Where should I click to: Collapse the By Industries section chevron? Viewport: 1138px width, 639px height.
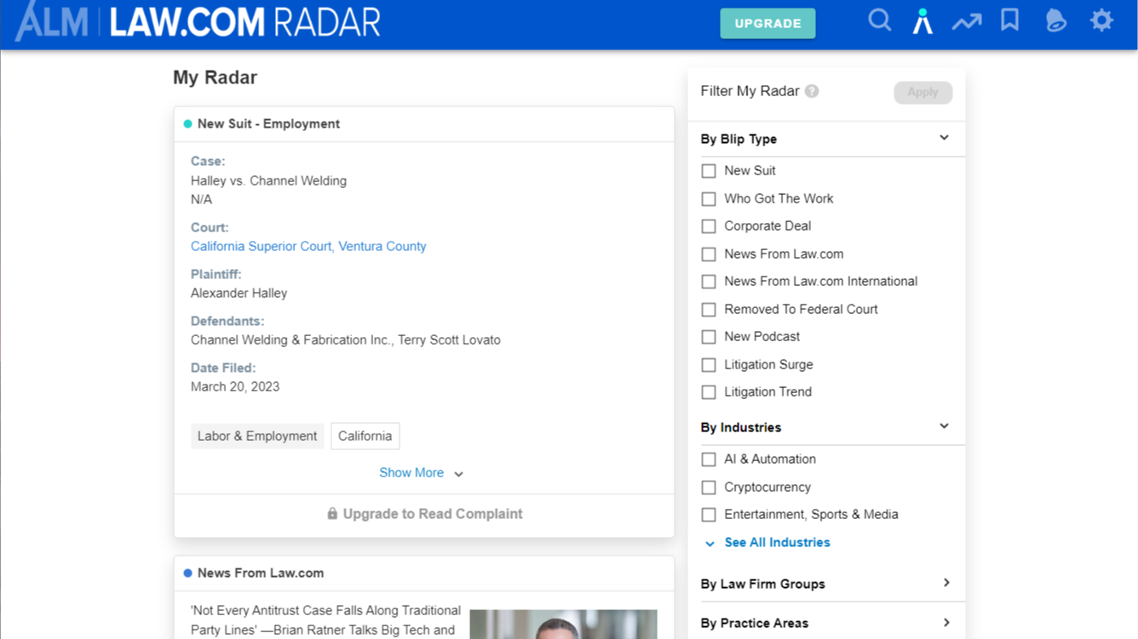click(944, 426)
